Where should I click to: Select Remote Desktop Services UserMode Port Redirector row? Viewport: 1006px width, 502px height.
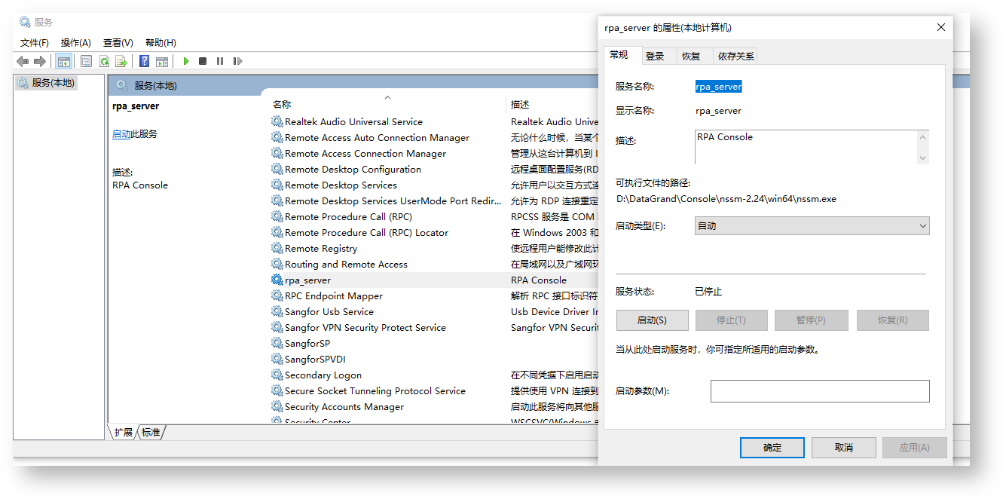pyautogui.click(x=433, y=200)
